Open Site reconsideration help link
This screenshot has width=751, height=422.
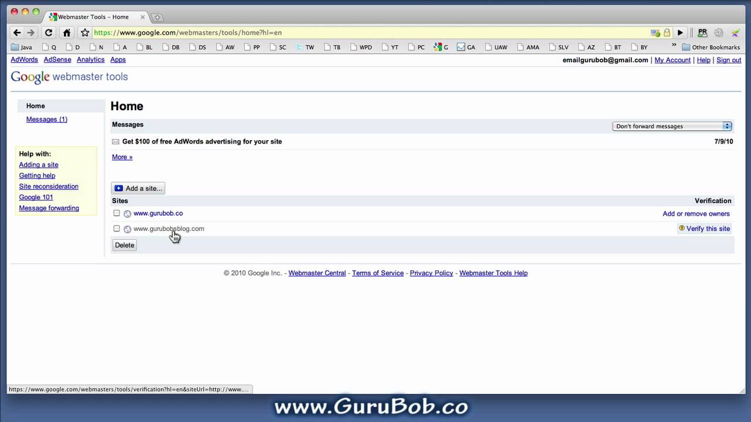tap(49, 186)
